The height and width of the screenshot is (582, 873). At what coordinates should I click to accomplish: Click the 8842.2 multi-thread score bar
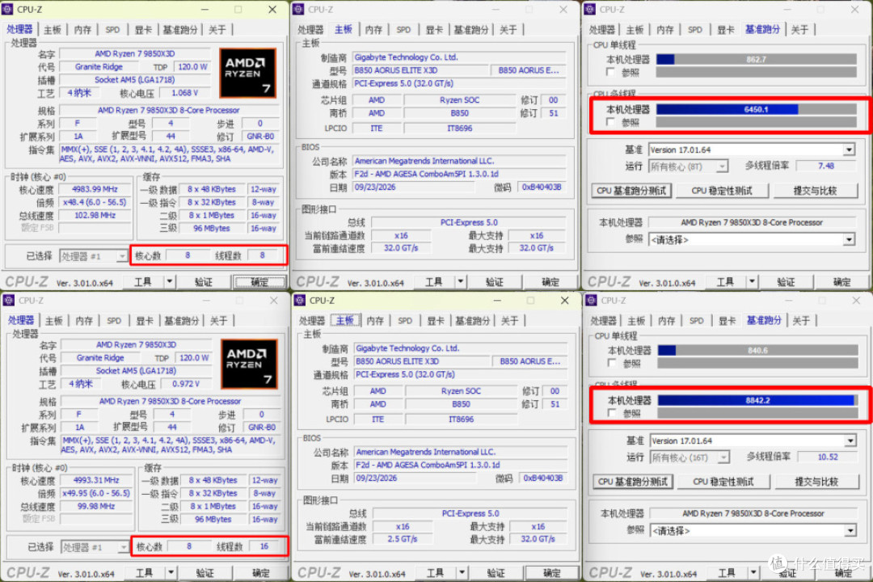(x=757, y=400)
